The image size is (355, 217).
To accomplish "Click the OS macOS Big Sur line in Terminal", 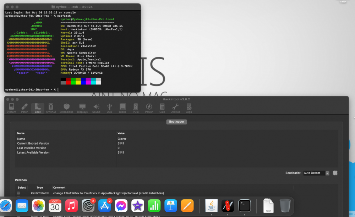I will 92,26.
